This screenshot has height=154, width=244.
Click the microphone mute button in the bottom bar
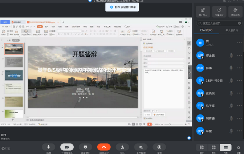pyautogui.click(x=48, y=147)
